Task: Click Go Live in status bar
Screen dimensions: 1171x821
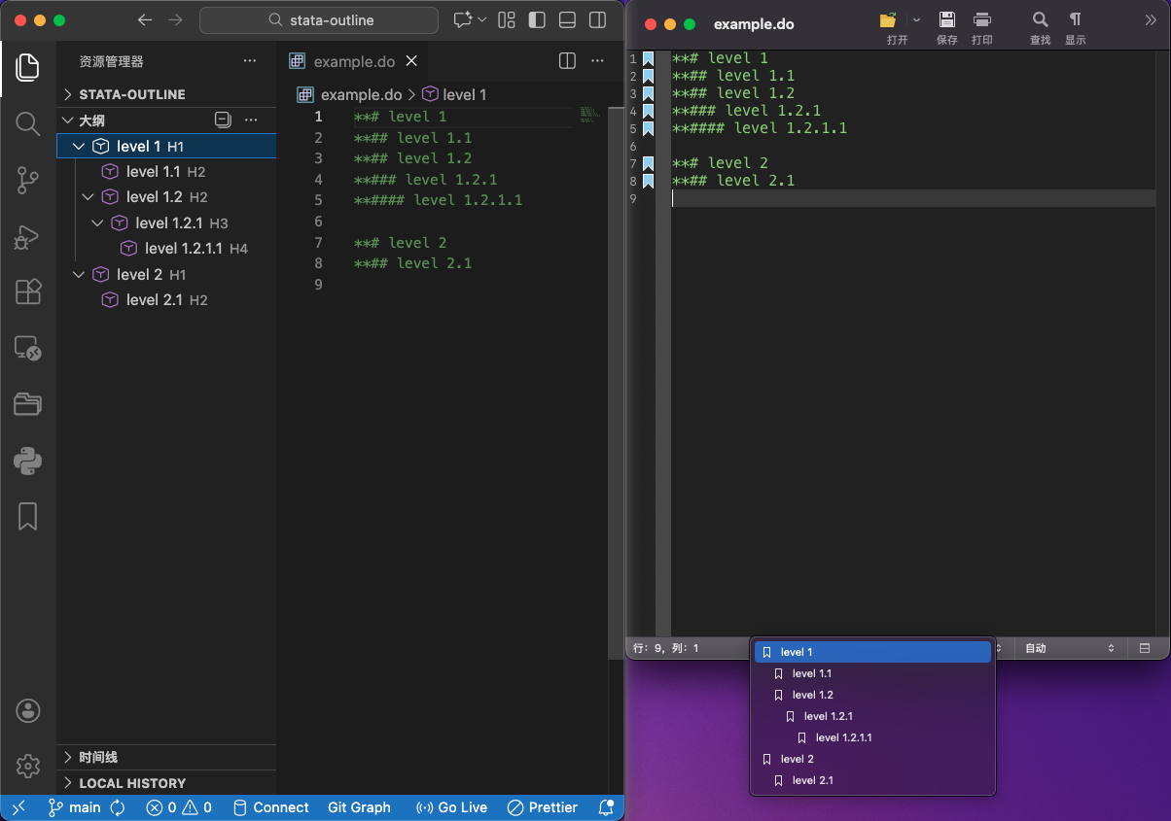Action: click(x=451, y=807)
